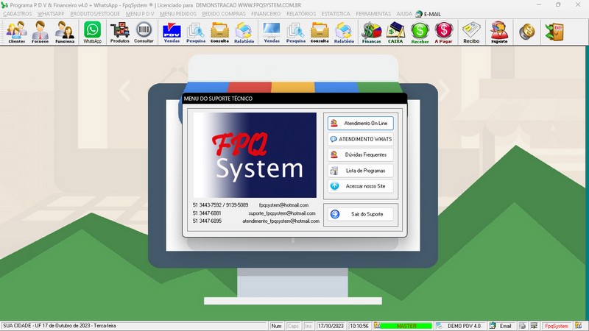Open the CADASTROS menu
The height and width of the screenshot is (331, 589).
pyautogui.click(x=18, y=14)
